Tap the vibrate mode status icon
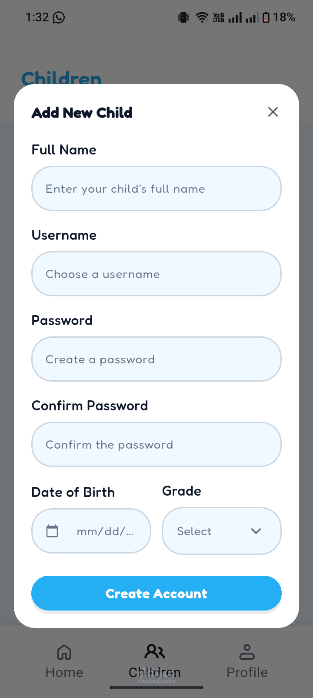Image resolution: width=313 pixels, height=698 pixels. click(183, 17)
